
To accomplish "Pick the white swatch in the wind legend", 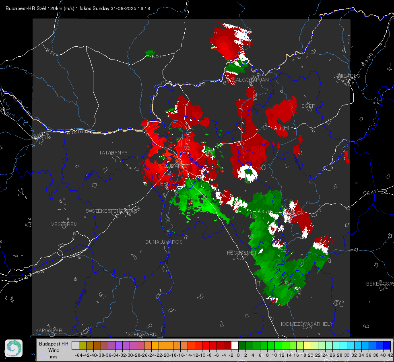I will 235,345.
